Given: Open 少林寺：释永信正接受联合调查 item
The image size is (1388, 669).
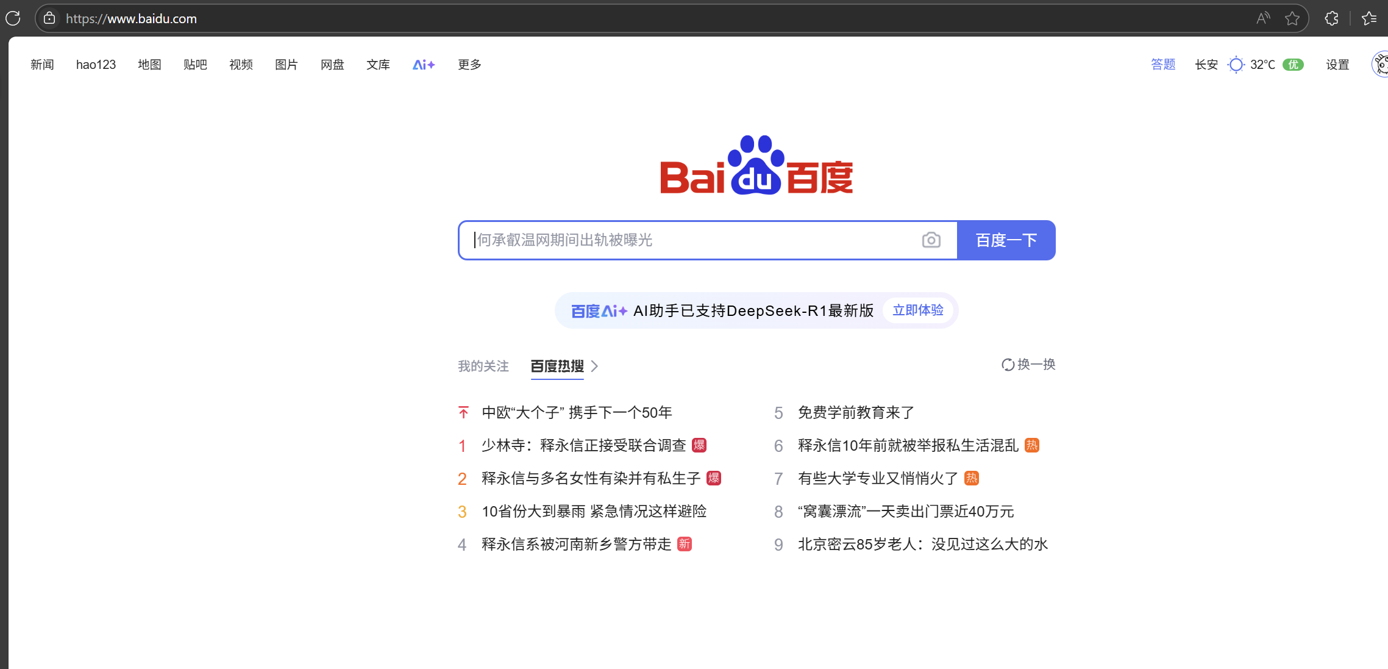Looking at the screenshot, I should tap(584, 446).
